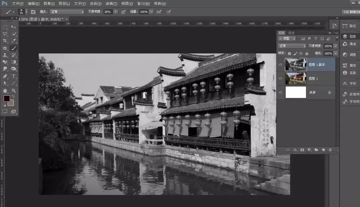This screenshot has height=207, width=360.
Task: Open the 调整 panel button
Action: (349, 55)
